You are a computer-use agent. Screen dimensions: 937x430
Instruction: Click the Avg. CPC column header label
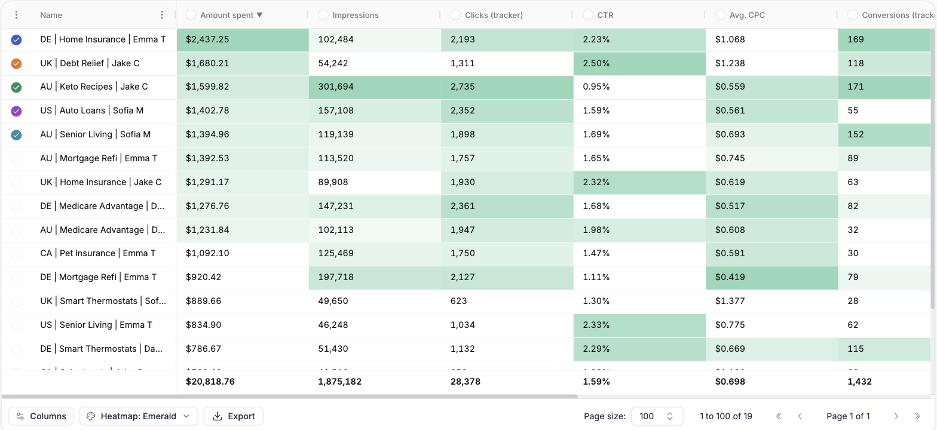(x=747, y=15)
